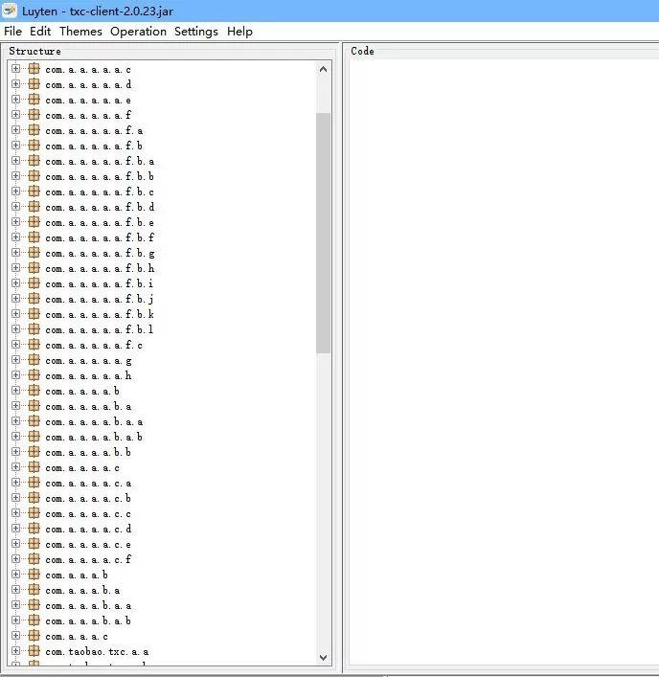659x677 pixels.
Task: Click package icon of com.a.a.a.a.b.a.a
Action: click(x=34, y=421)
